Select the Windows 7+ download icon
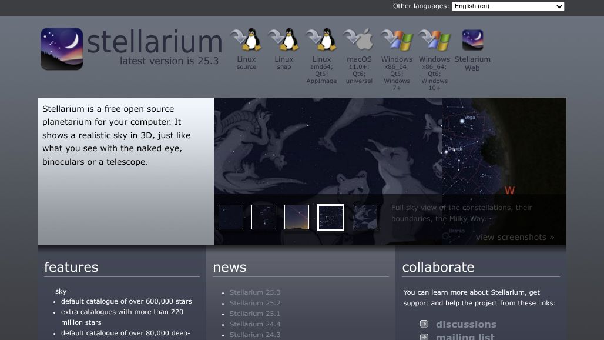The image size is (604, 340). coord(397,39)
